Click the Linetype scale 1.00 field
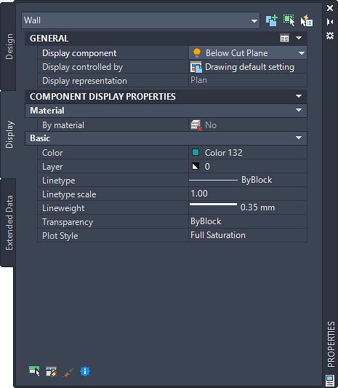 click(248, 194)
